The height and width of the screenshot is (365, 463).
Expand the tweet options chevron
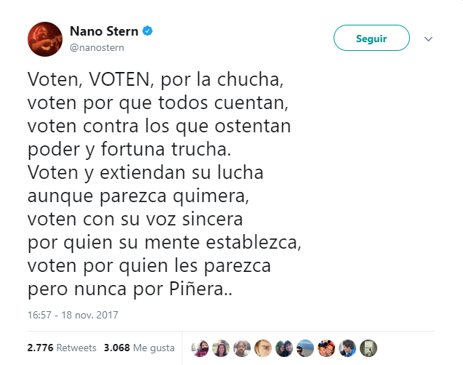tap(428, 39)
